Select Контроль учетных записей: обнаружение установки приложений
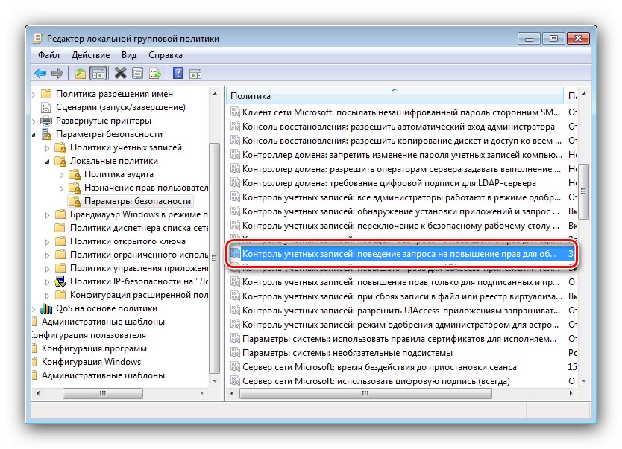This screenshot has width=622, height=449. 400,211
